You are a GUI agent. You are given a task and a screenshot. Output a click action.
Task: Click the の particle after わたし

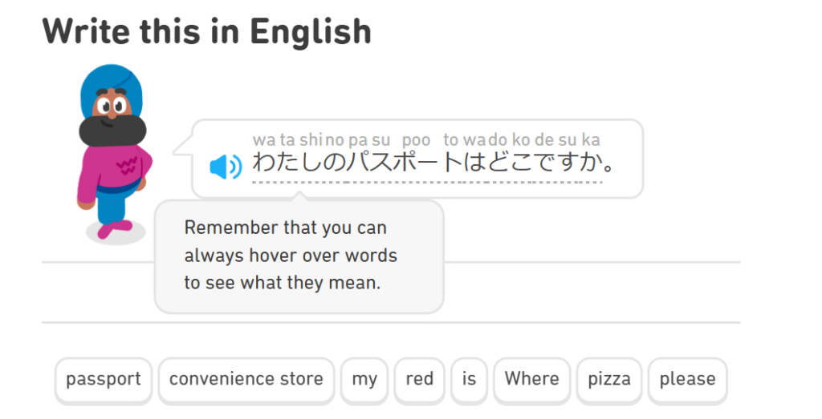pos(334,162)
